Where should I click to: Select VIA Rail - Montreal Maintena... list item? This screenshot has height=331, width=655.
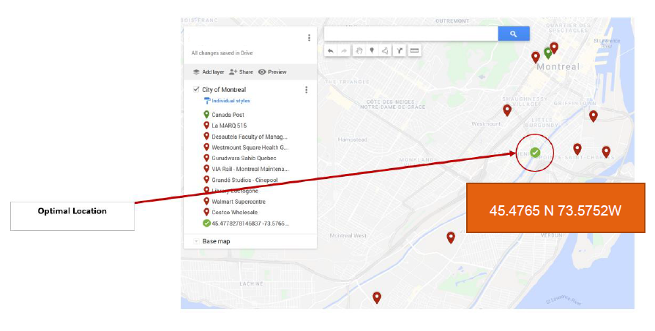250,169
